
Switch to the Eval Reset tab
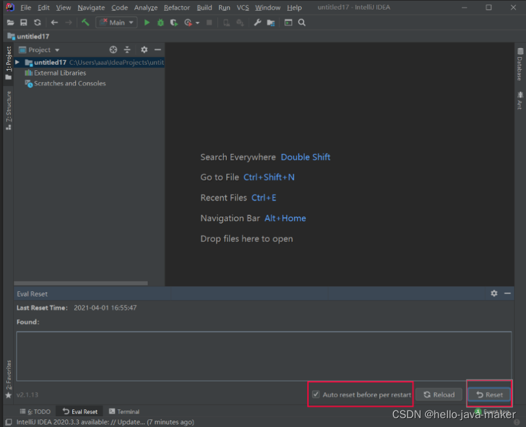(x=80, y=412)
